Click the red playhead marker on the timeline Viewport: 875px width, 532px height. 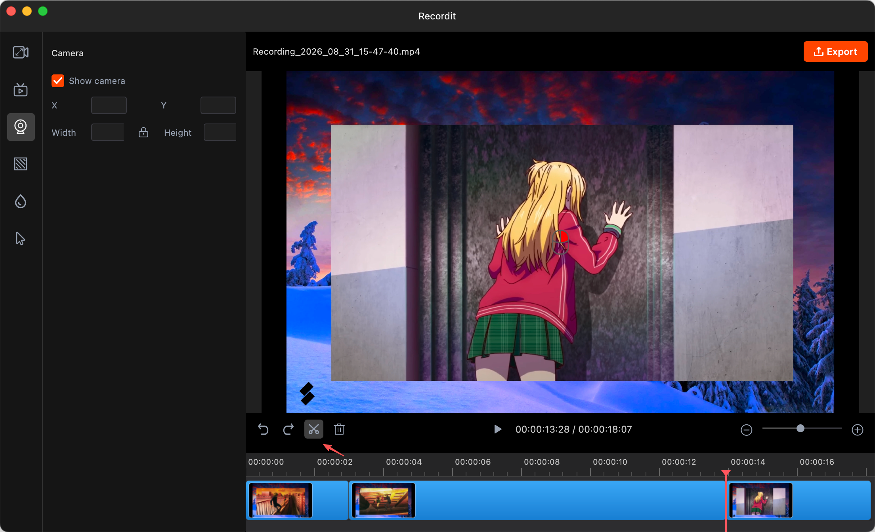[726, 473]
